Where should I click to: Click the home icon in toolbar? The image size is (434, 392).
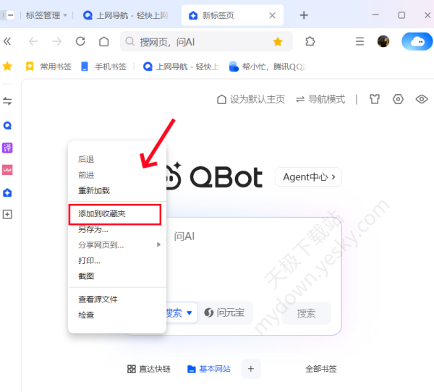click(104, 42)
